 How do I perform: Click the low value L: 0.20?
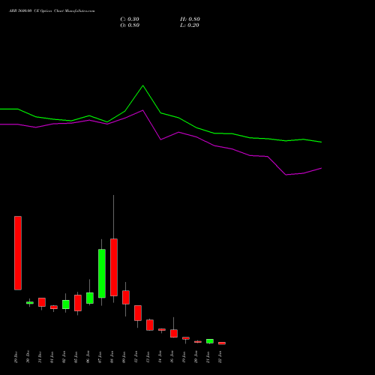(x=190, y=25)
